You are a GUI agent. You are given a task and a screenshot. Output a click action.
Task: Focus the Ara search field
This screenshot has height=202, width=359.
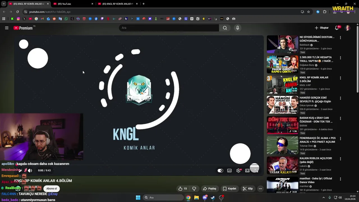pyautogui.click(x=169, y=28)
